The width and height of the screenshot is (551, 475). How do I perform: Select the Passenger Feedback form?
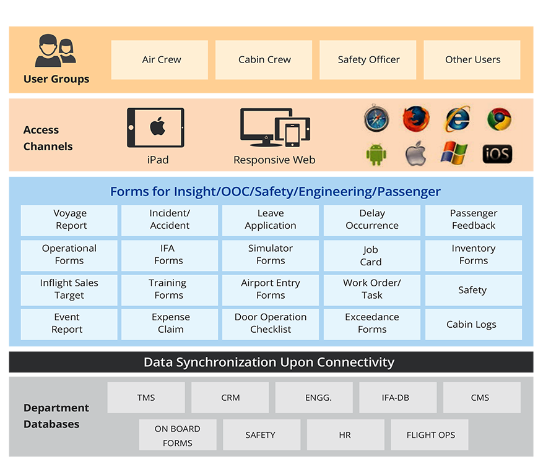[473, 220]
